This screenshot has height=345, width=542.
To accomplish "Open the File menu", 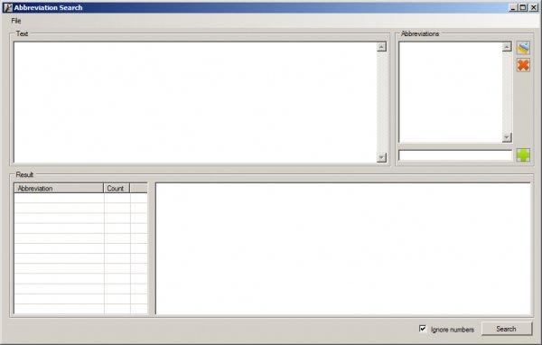I will (16, 21).
